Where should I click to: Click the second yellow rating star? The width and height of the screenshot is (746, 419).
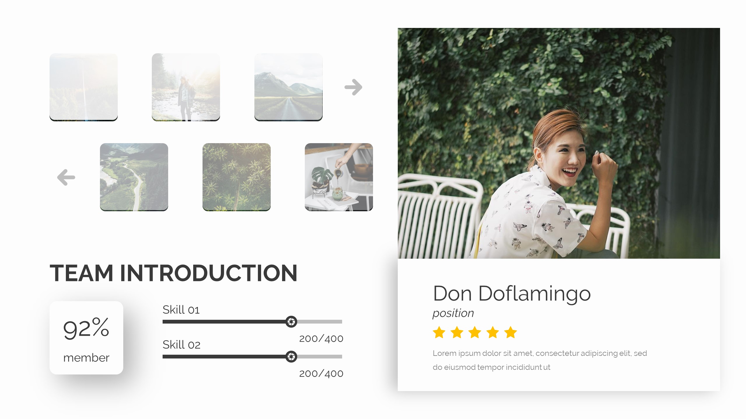457,332
